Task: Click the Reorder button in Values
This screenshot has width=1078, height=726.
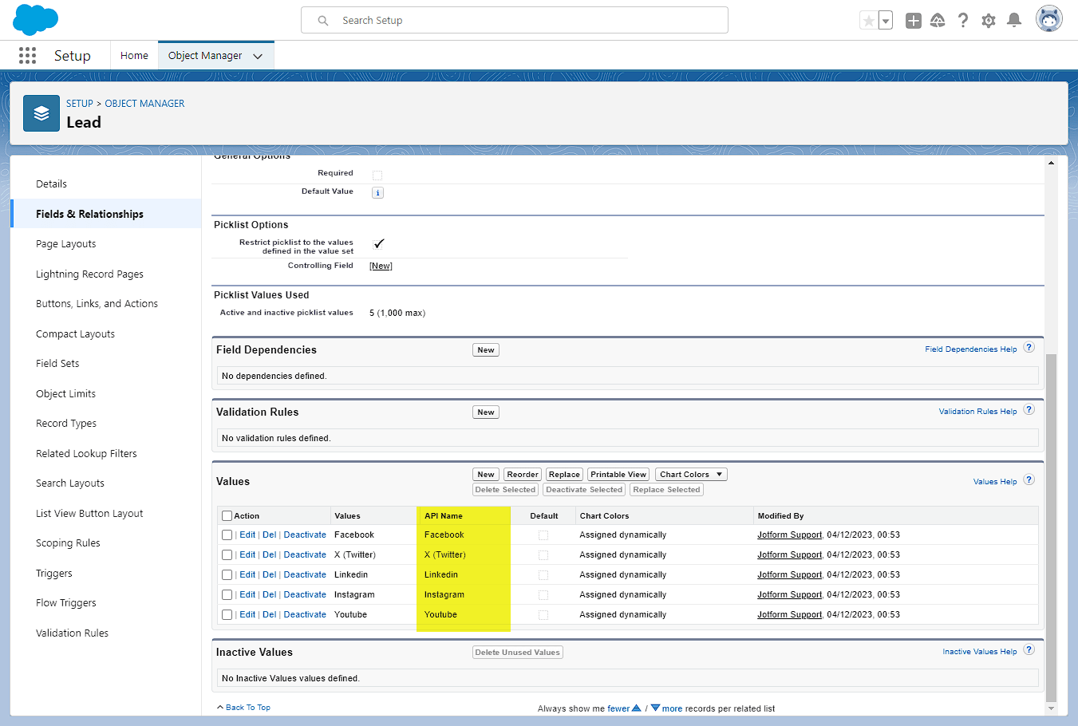Action: [522, 475]
